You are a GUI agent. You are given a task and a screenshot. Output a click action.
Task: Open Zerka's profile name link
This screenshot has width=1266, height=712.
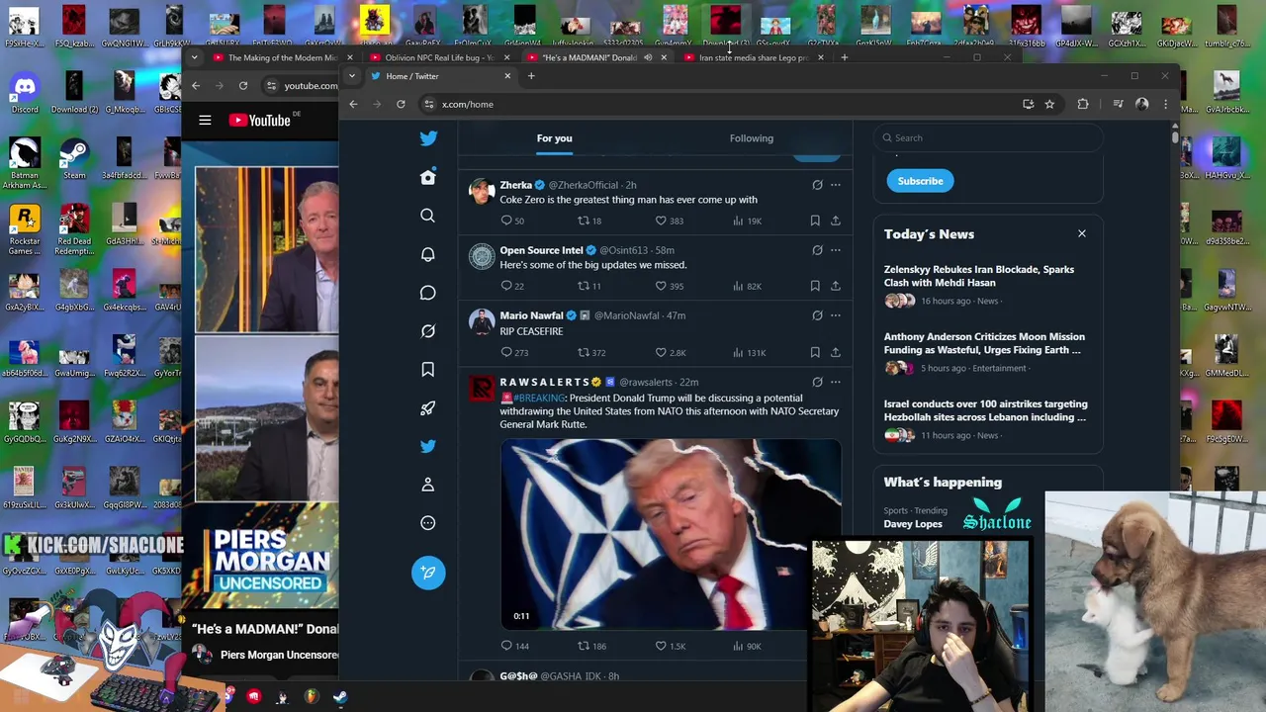click(x=516, y=185)
